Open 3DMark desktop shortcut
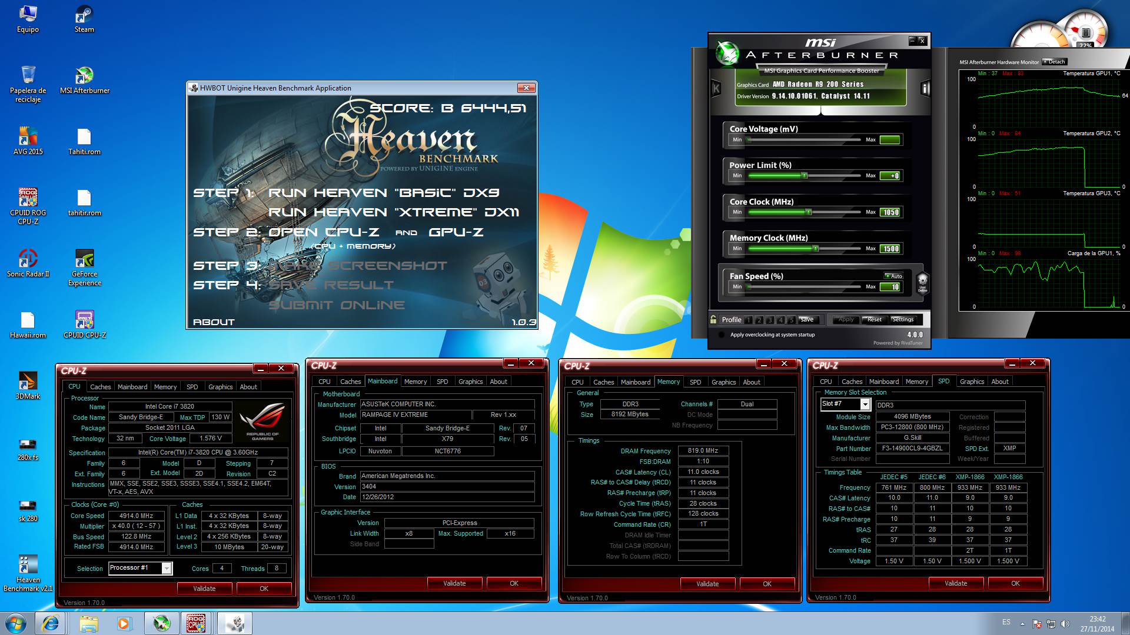 tap(28, 386)
